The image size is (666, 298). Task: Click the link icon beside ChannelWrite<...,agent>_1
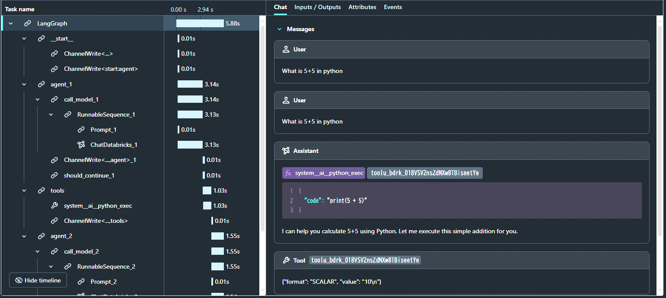(54, 160)
